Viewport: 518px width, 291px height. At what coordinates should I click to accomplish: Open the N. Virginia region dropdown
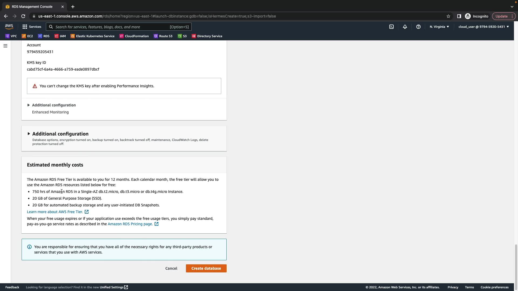click(439, 27)
